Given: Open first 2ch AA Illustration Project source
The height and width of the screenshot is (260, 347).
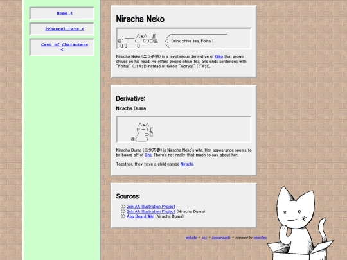Looking at the screenshot, I should tap(151, 207).
